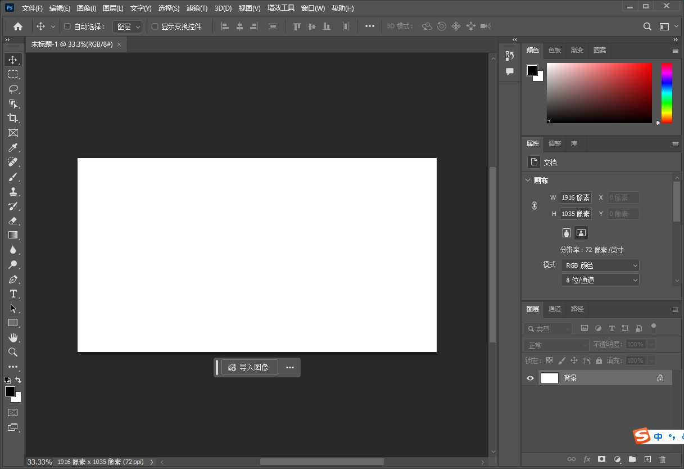
Task: Select the Zoom tool
Action: 13,352
